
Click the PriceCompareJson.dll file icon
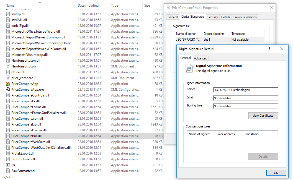click(8, 118)
